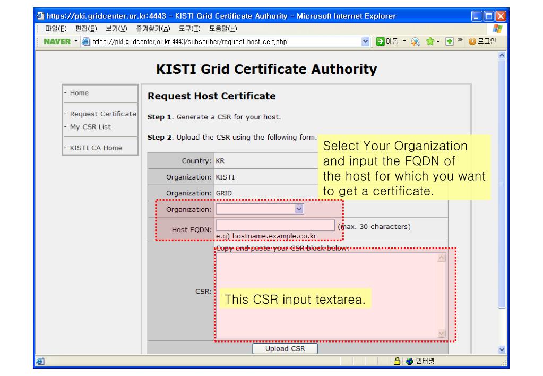The width and height of the screenshot is (543, 376).
Task: Click in the CSR textarea
Action: coord(331,296)
